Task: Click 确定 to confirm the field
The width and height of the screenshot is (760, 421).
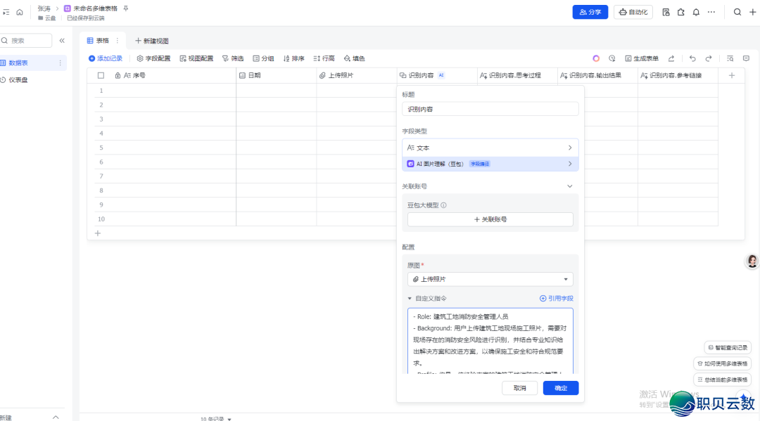Action: pos(561,388)
